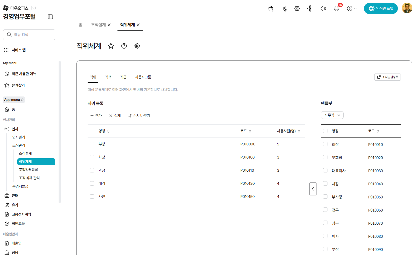Click the page settings gear beside title

point(137,46)
